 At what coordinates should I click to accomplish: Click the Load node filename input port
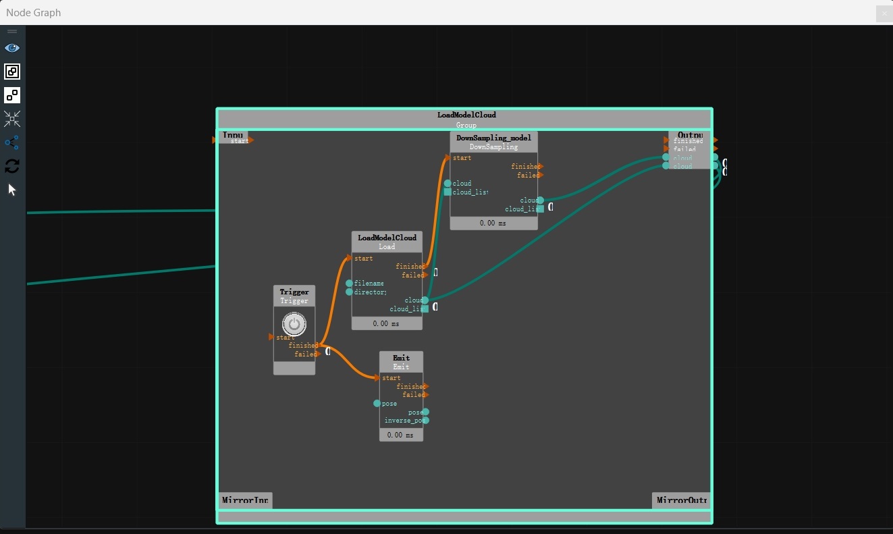[349, 284]
